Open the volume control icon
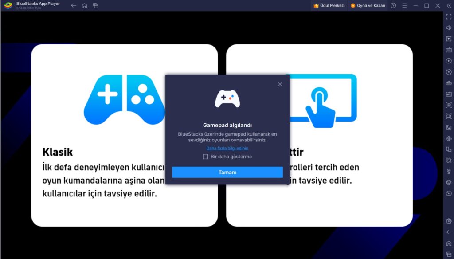Image resolution: width=454 pixels, height=259 pixels. 448,27
